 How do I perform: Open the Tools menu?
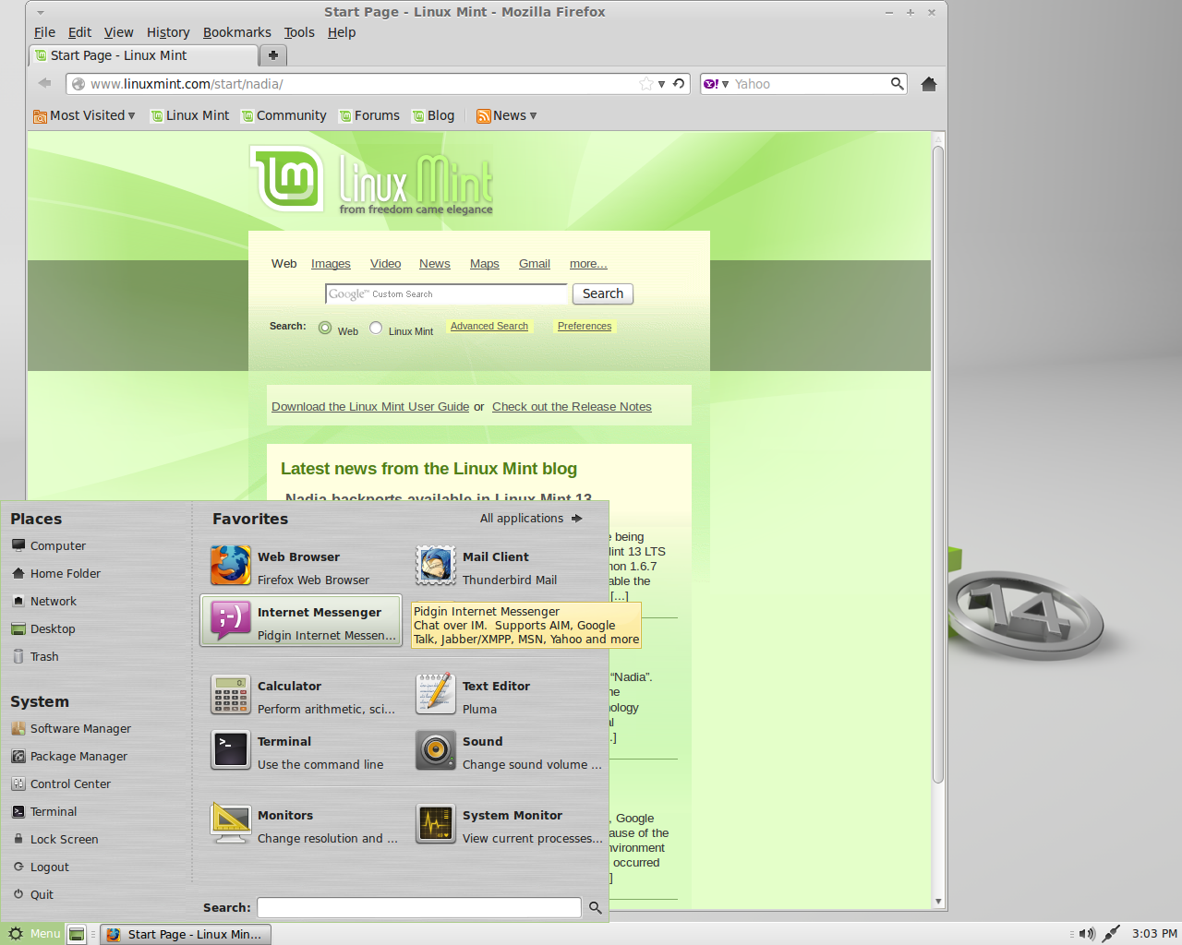[x=299, y=32]
